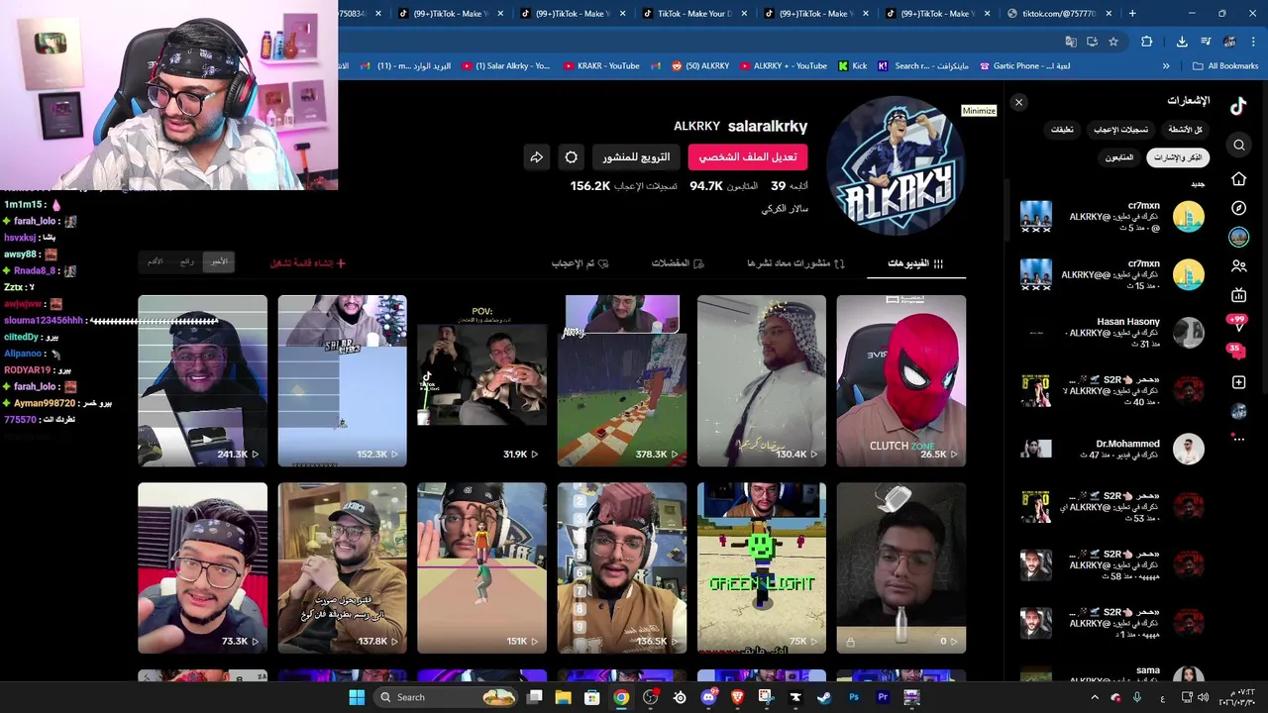Open Hasan Hasony notification

tap(1111, 333)
